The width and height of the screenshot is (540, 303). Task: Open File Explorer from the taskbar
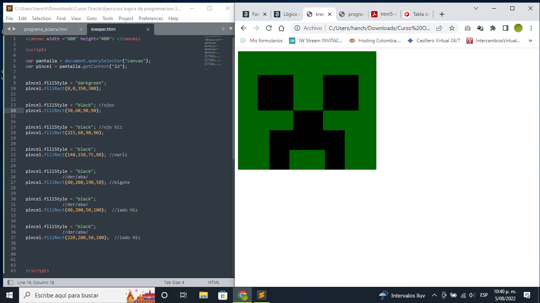pos(203,295)
